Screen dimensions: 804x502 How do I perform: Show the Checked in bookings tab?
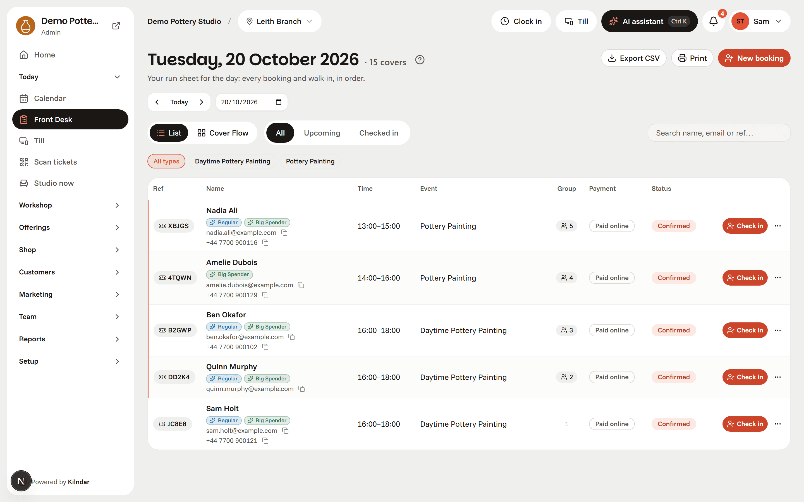coord(379,133)
